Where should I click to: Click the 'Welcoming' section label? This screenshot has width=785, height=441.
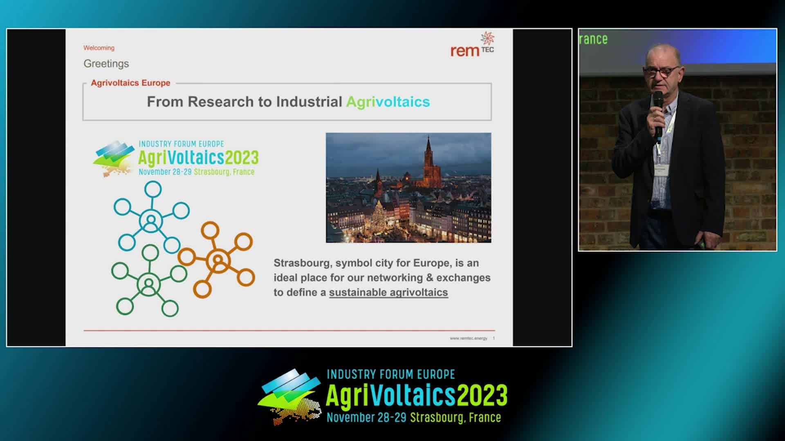[x=99, y=48]
